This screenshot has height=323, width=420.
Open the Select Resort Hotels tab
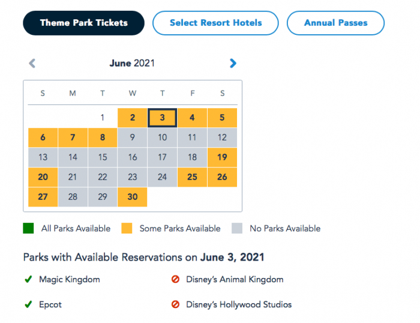(x=215, y=23)
